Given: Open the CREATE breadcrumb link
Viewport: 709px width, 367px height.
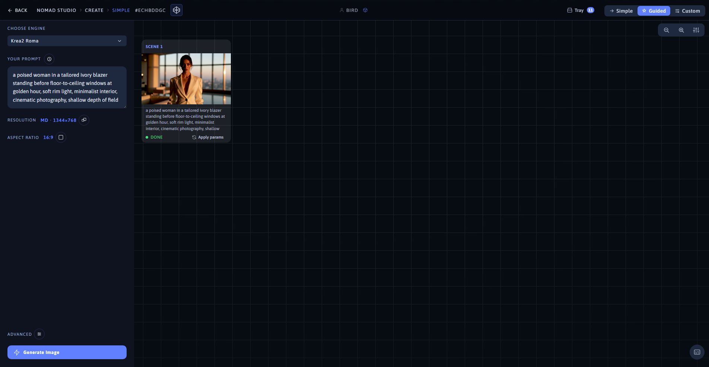Looking at the screenshot, I should (x=94, y=10).
